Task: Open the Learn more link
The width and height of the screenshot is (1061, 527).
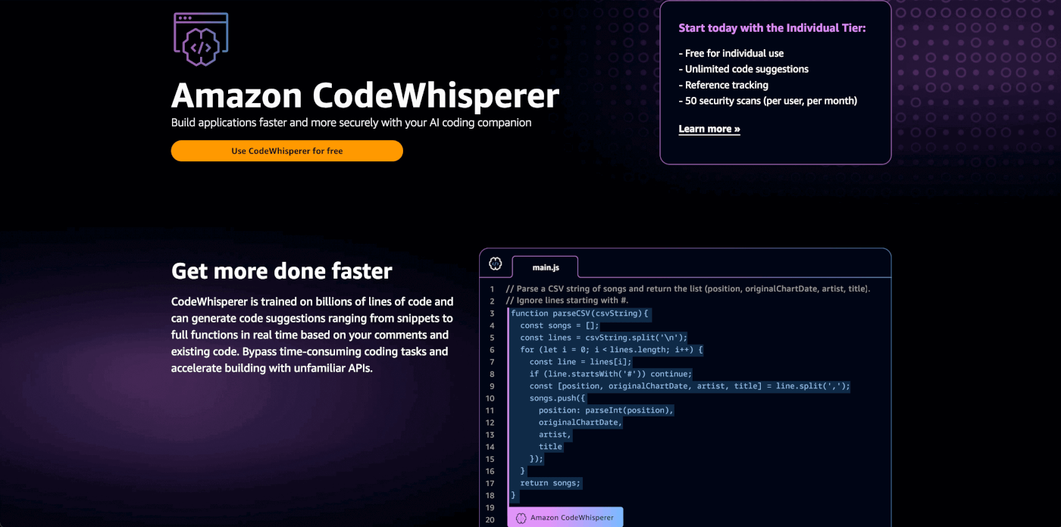Action: pos(708,129)
